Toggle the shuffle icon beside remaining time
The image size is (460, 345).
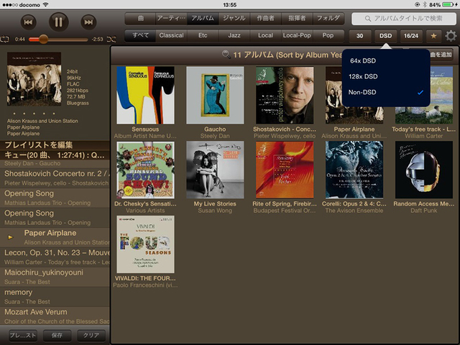pos(111,39)
